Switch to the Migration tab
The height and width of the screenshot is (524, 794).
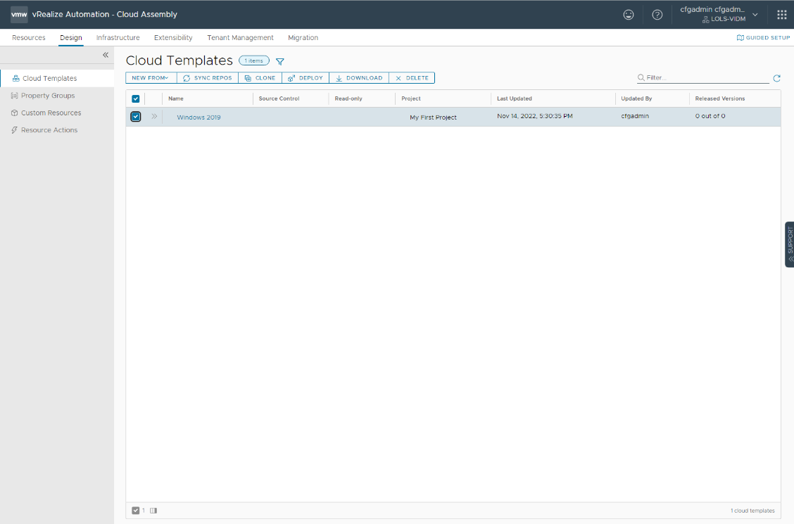tap(303, 37)
